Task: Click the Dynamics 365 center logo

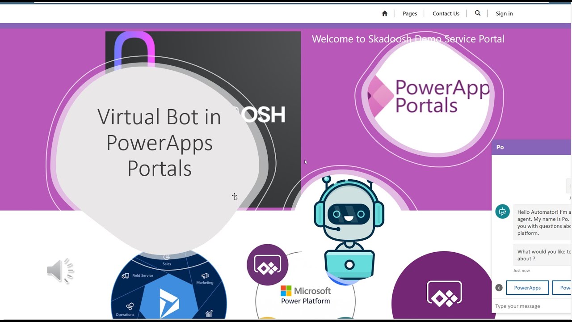Action: click(x=169, y=304)
